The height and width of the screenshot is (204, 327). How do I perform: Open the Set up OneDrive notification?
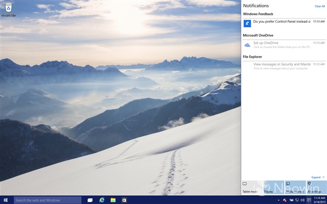pos(284,45)
